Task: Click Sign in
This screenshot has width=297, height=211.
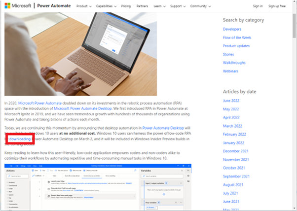Action: coord(258,6)
